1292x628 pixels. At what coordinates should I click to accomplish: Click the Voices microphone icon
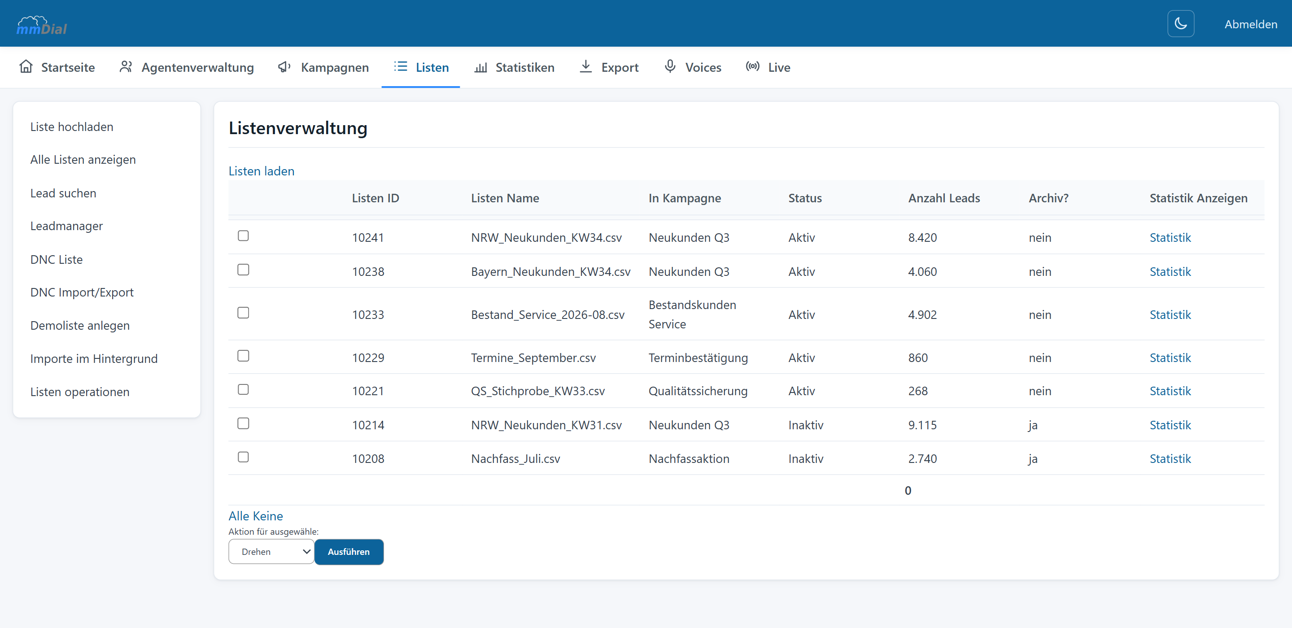(670, 66)
